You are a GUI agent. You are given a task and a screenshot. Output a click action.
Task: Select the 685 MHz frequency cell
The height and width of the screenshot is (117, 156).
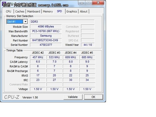click(x=87, y=57)
